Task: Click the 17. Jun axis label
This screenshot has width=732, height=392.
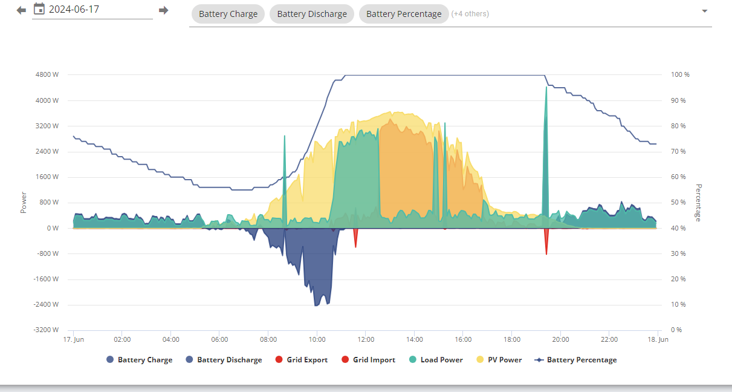Action: click(74, 339)
